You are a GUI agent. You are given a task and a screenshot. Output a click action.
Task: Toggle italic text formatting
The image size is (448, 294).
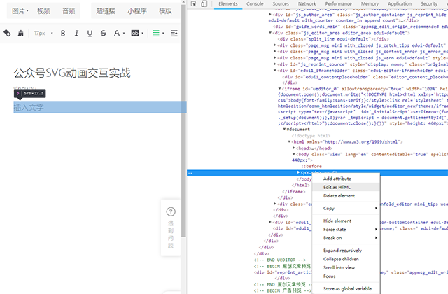point(76,33)
